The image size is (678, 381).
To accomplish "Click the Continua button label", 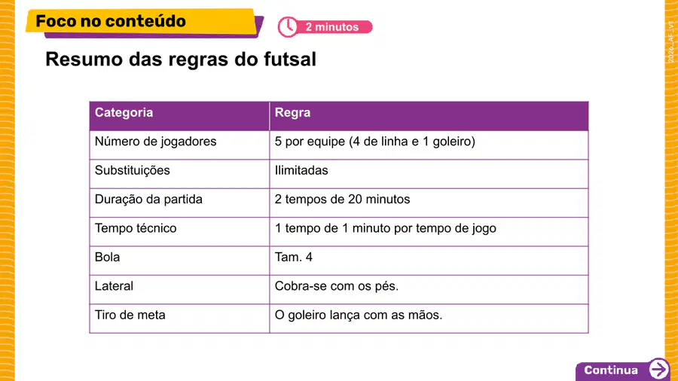I will tap(610, 370).
